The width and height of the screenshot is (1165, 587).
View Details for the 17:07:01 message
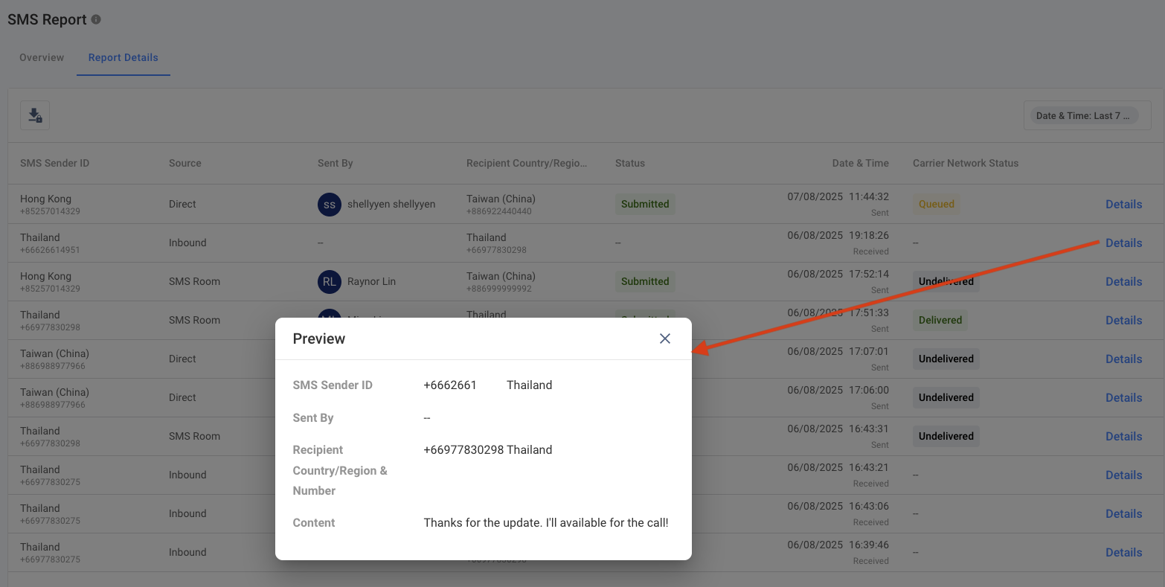[x=1124, y=359]
